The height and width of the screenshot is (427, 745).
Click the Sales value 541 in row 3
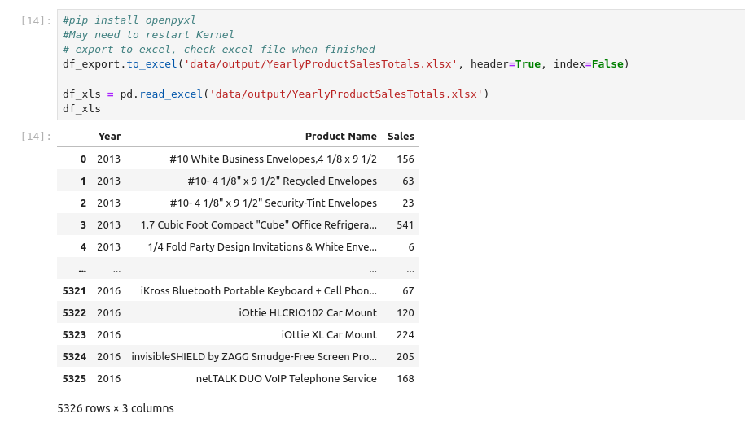coord(405,224)
